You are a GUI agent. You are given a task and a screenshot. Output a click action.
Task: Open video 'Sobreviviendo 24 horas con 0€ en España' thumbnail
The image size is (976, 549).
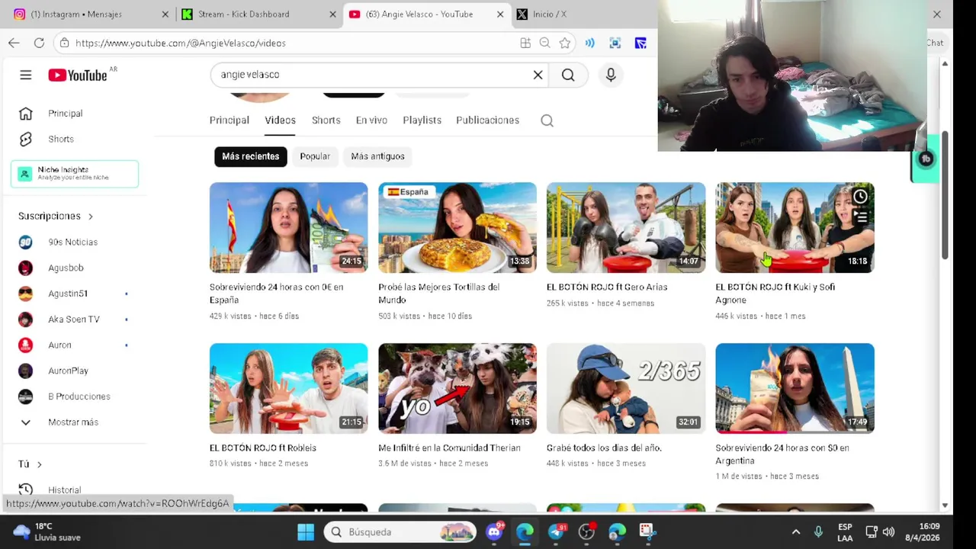(x=288, y=227)
